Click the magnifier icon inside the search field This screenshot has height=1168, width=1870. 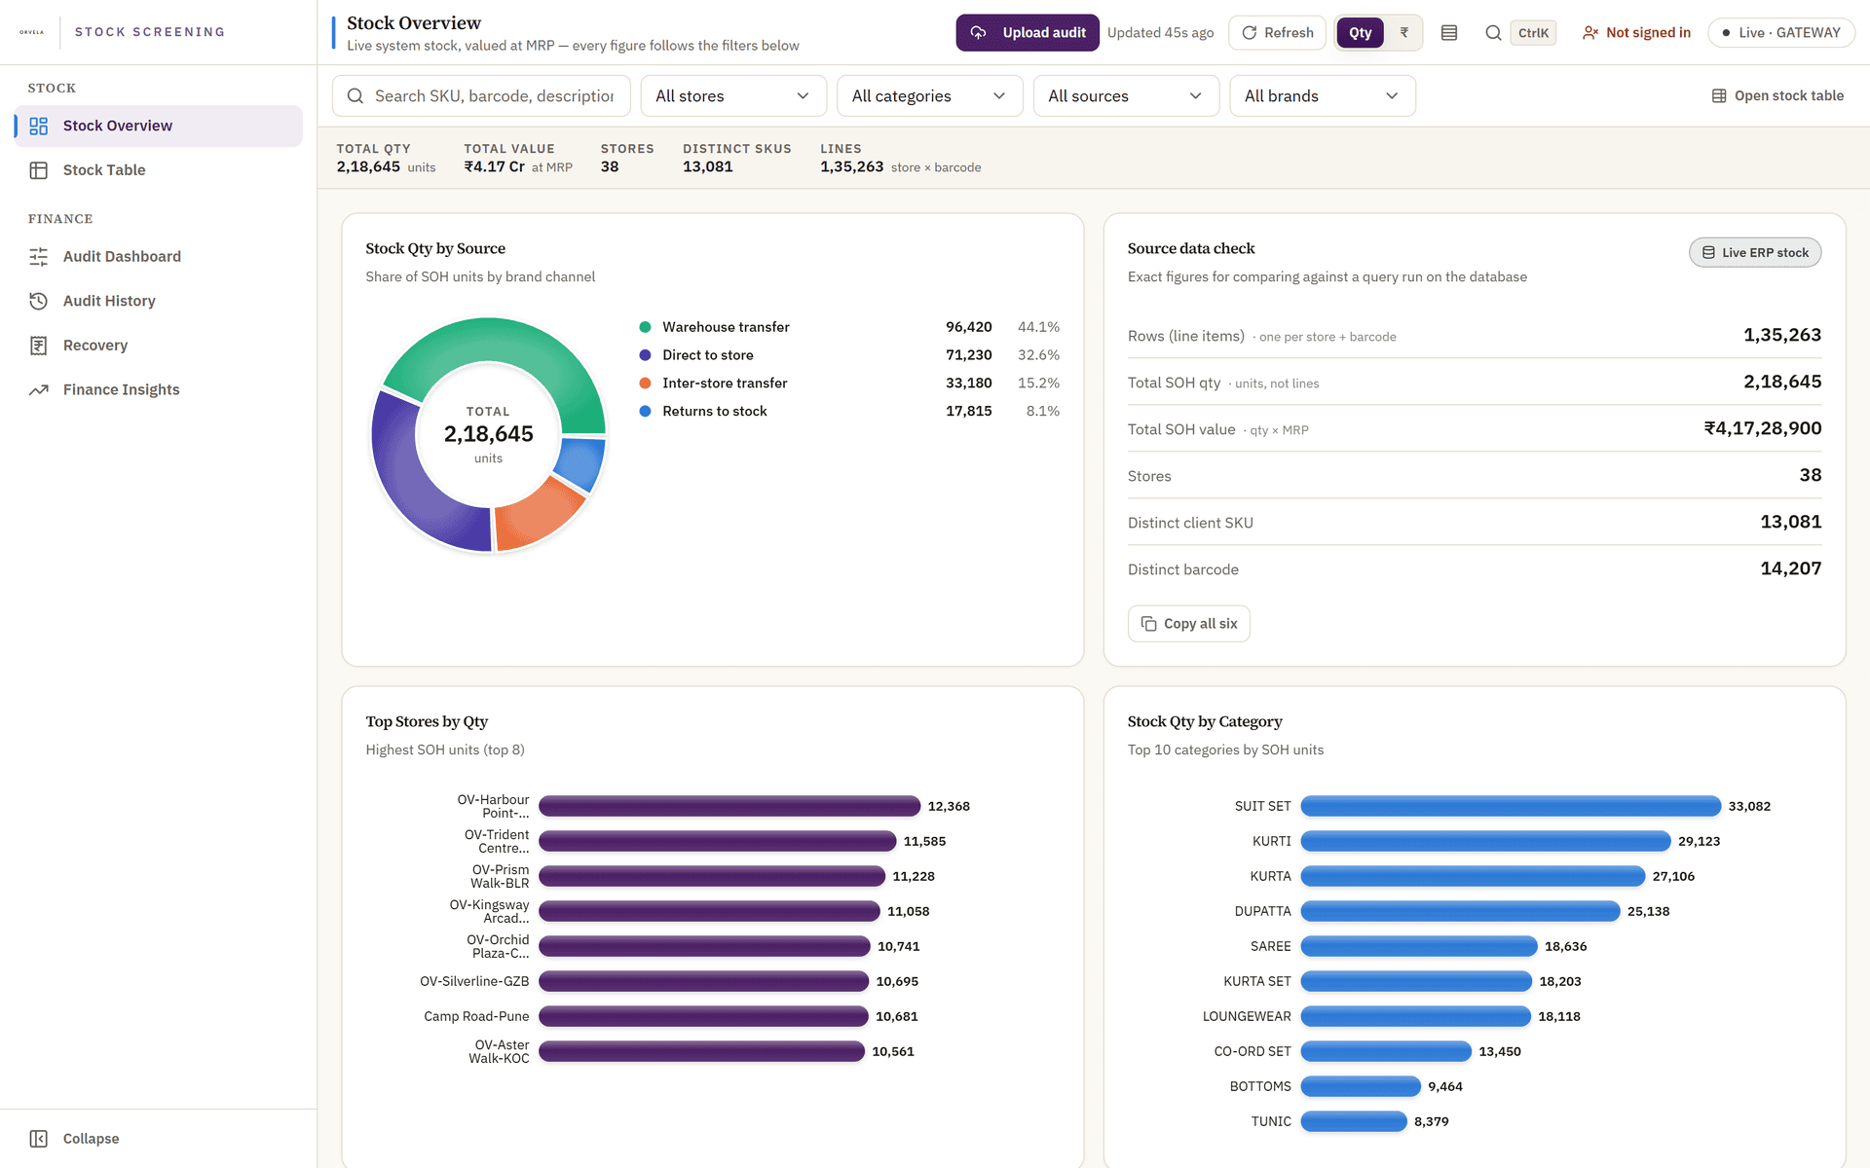point(355,95)
